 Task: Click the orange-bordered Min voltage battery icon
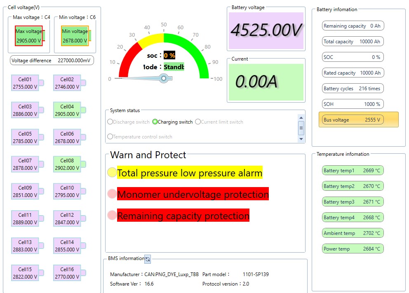(75, 36)
